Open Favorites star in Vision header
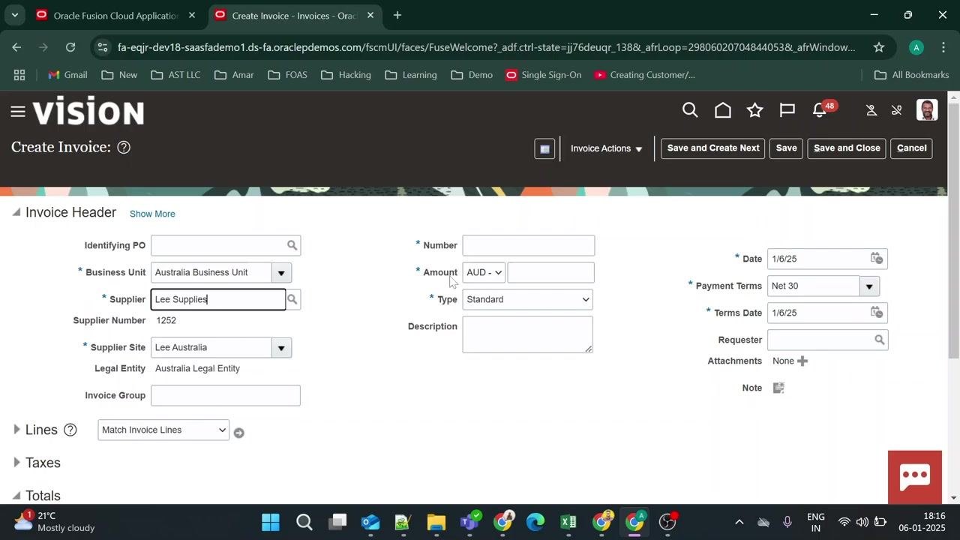960x540 pixels. click(755, 111)
